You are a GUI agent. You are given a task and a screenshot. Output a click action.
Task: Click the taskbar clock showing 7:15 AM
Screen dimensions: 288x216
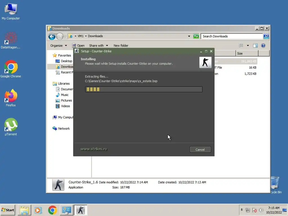tap(274, 210)
